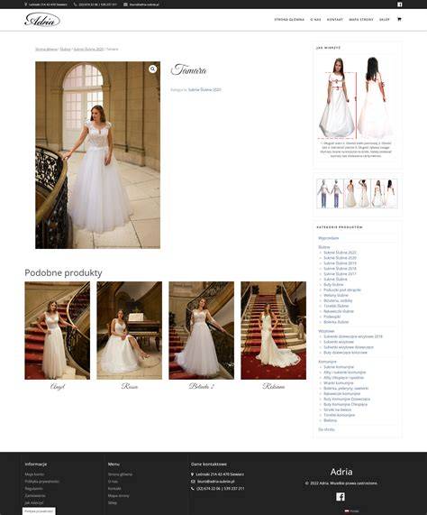
Task: Open Regulamin footer link
Action: click(x=33, y=489)
